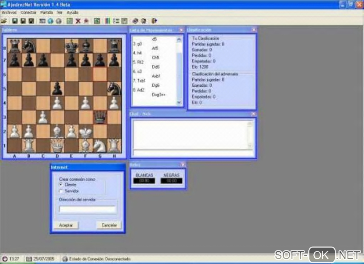Click the open file icon in toolbar
364x264 pixels.
4,21
